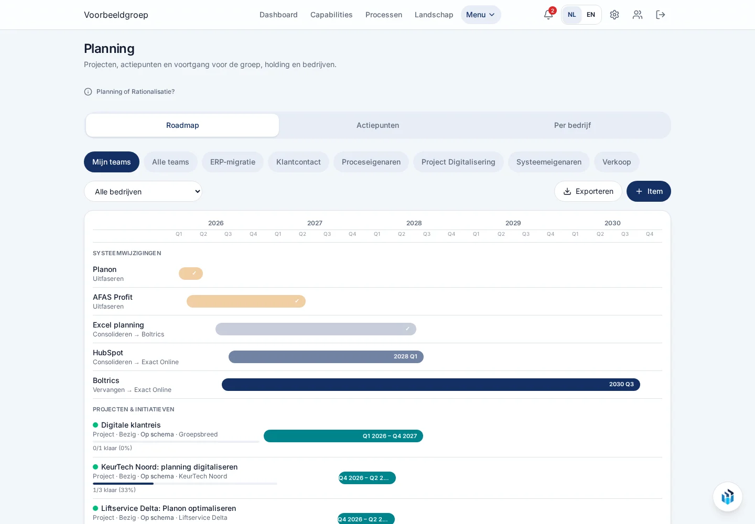This screenshot has height=524, width=755.
Task: Select the Planon roadmap bar
Action: click(191, 274)
